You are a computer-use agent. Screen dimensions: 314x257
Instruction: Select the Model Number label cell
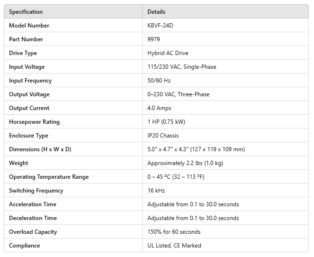coord(29,26)
